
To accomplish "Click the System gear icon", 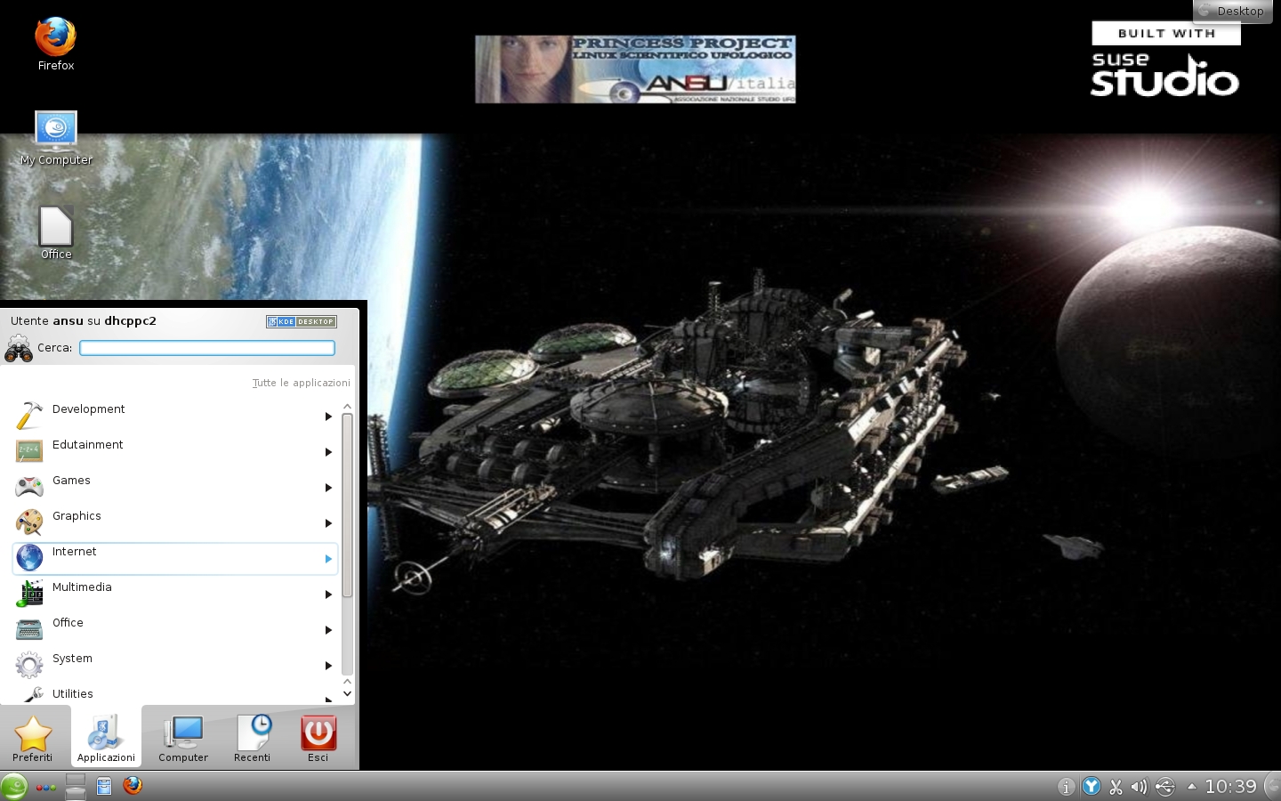I will tap(29, 665).
